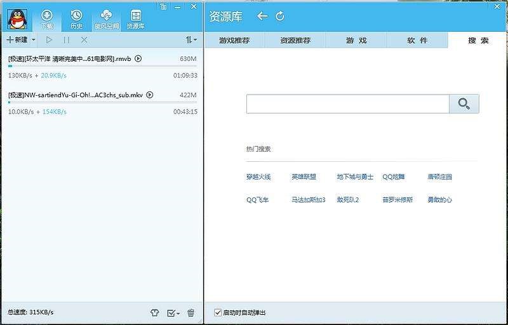Search hot keyword QQ炫舞

394,176
